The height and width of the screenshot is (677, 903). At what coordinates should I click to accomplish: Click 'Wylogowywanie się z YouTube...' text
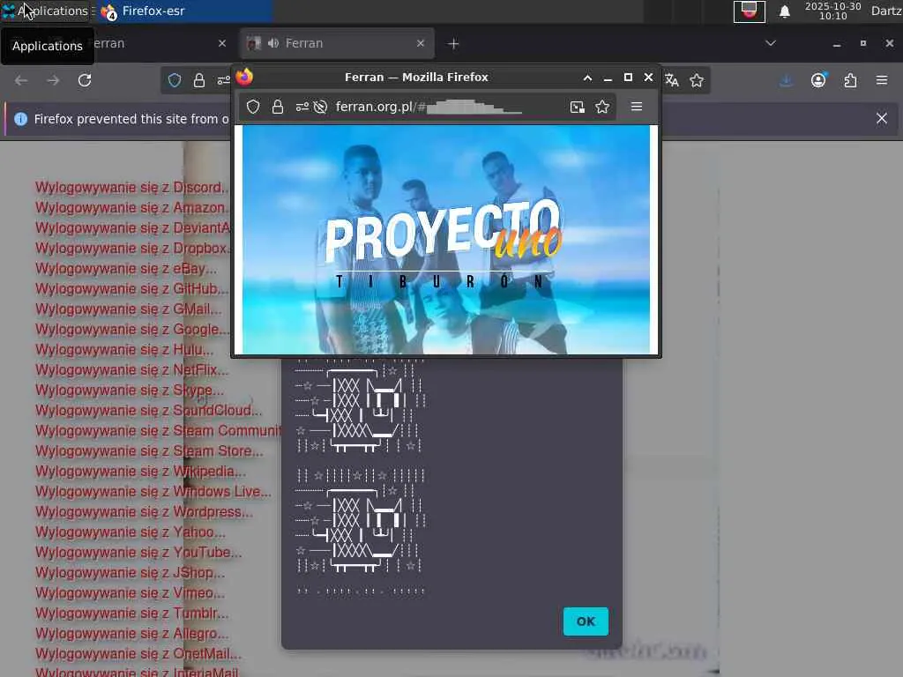138,553
